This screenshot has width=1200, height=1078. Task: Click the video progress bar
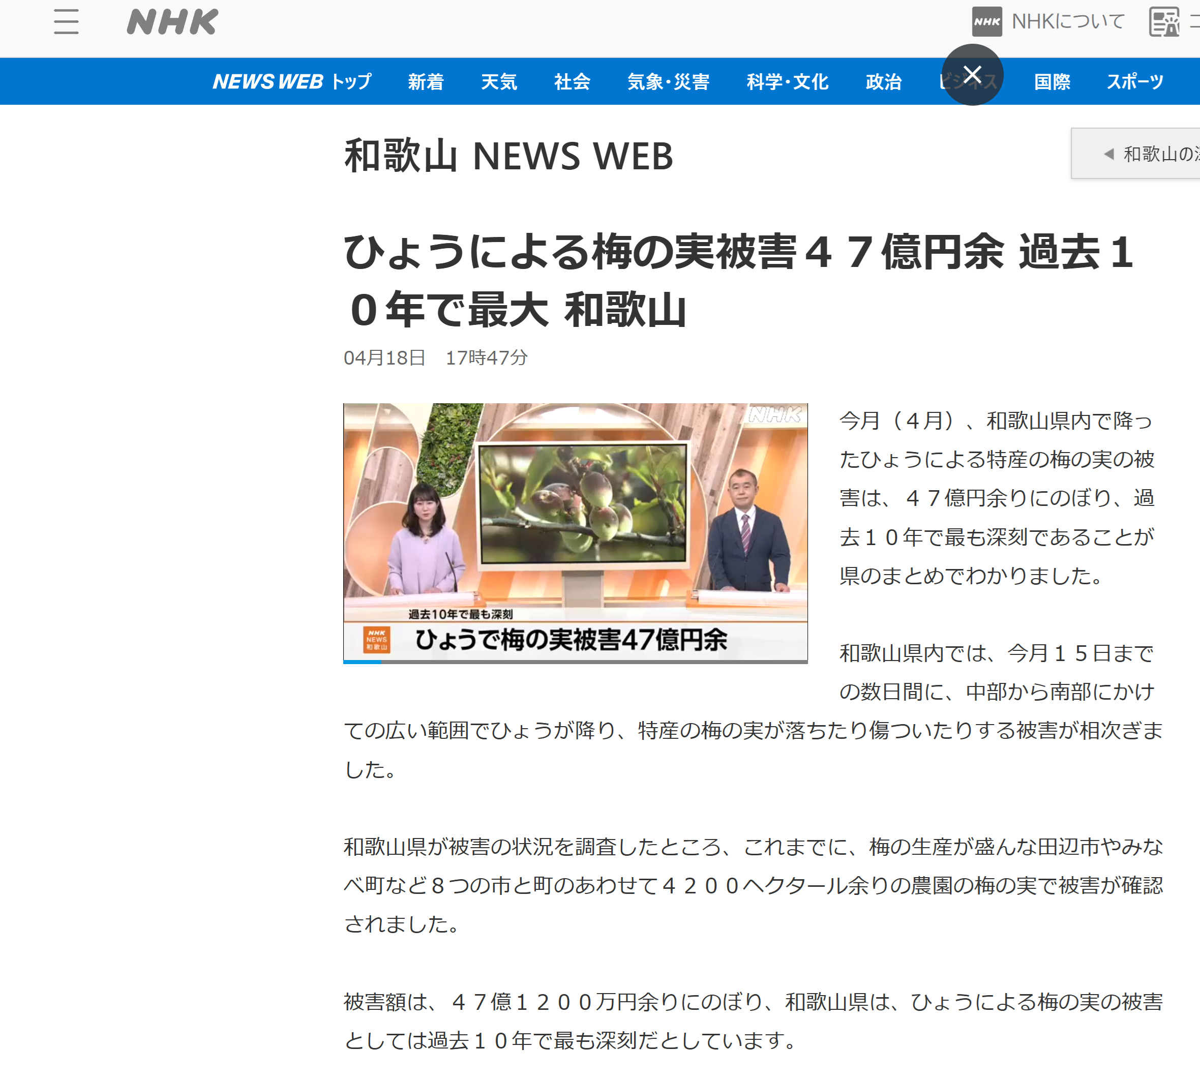tap(575, 662)
